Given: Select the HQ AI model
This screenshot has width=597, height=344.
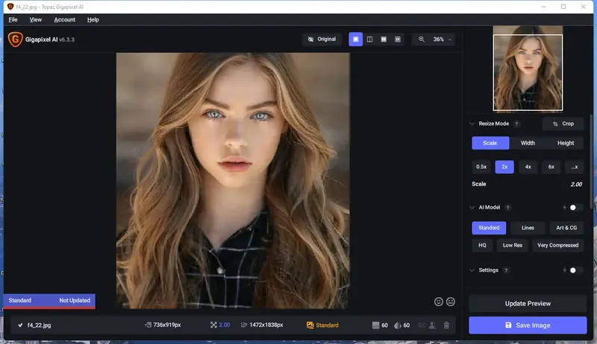Looking at the screenshot, I should 482,245.
